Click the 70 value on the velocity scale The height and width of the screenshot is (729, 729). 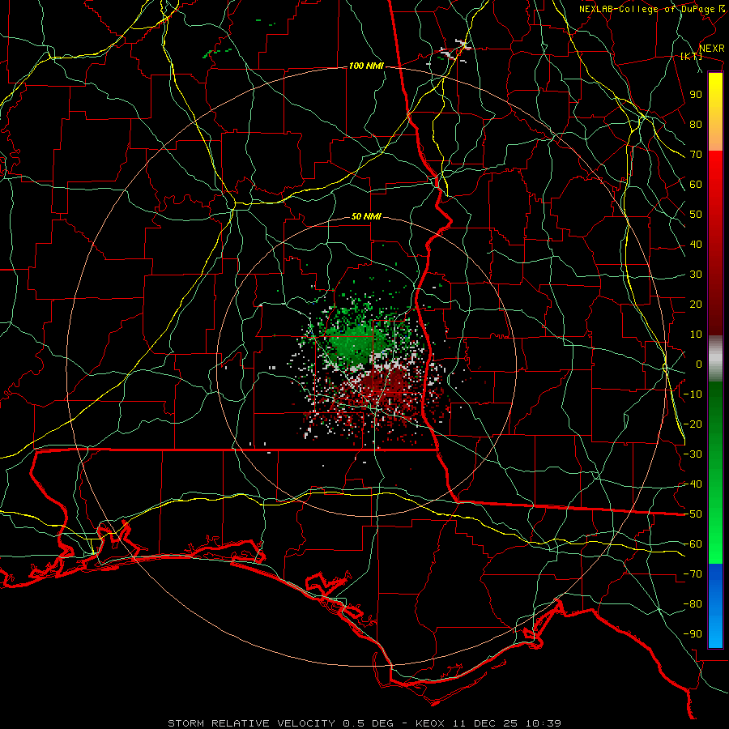pos(696,155)
